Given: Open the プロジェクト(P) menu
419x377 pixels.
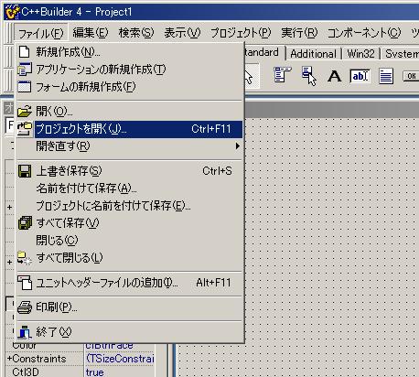Looking at the screenshot, I should [241, 33].
